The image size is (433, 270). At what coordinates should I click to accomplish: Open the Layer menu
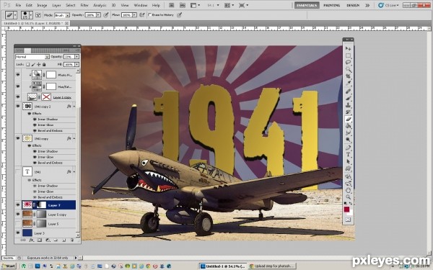pyautogui.click(x=56, y=5)
